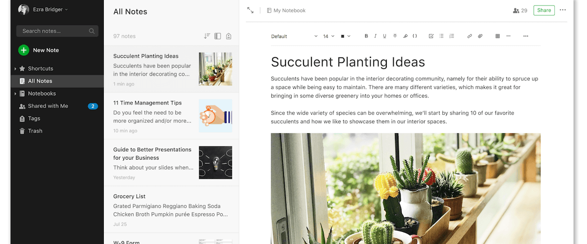Insert a code block with braces icon

tap(415, 36)
